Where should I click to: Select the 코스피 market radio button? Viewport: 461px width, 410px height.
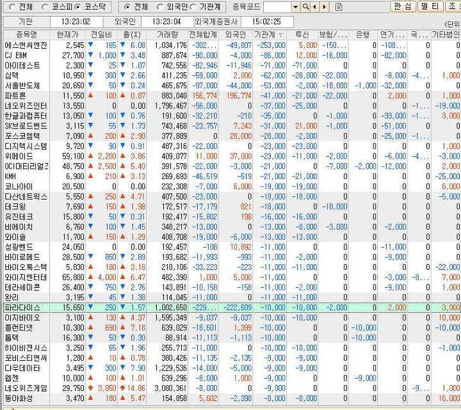(x=45, y=7)
